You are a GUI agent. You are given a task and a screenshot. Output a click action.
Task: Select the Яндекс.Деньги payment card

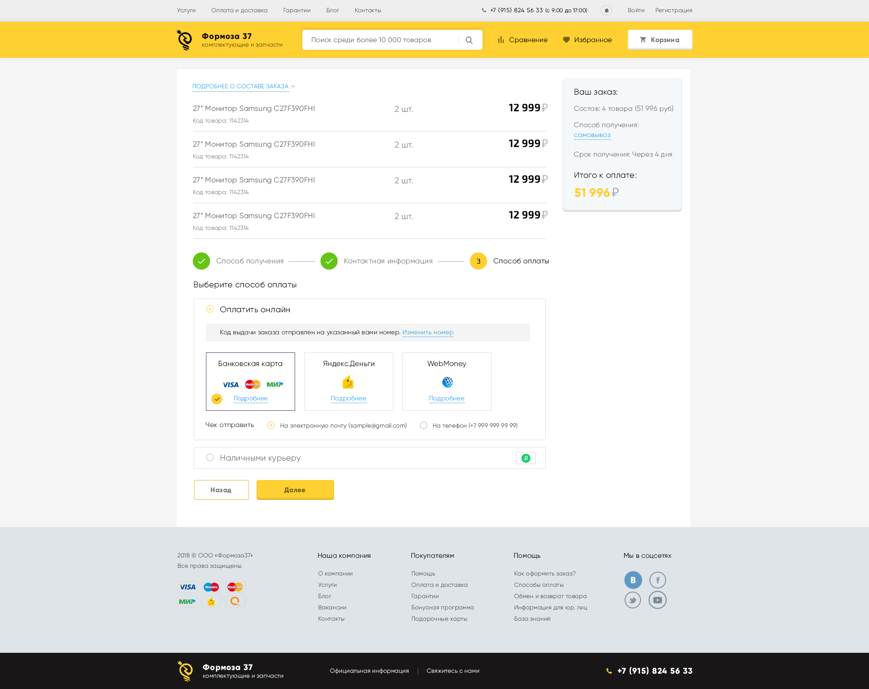(349, 381)
